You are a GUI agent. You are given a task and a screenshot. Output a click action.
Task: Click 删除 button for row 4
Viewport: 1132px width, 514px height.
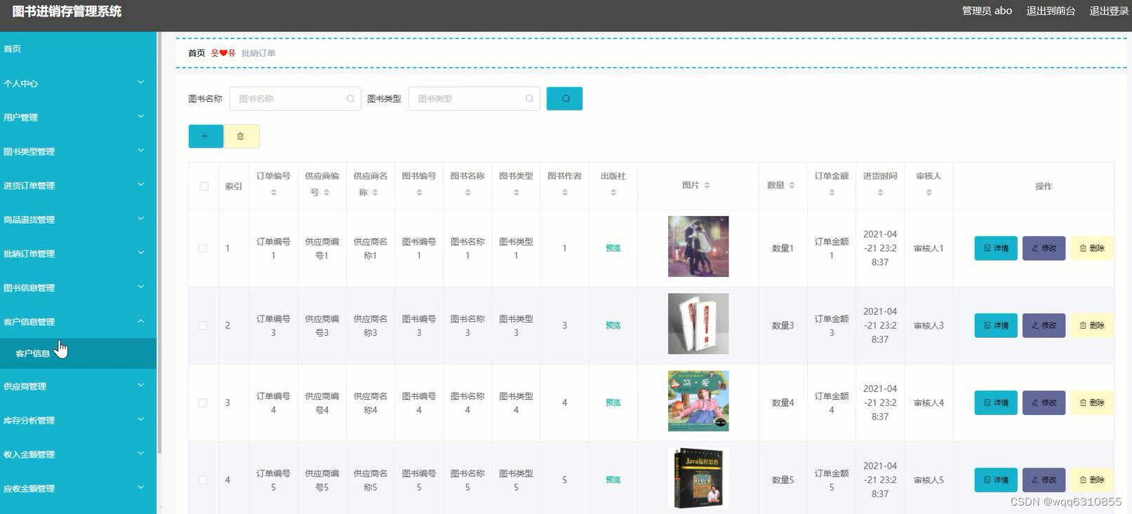tap(1092, 480)
